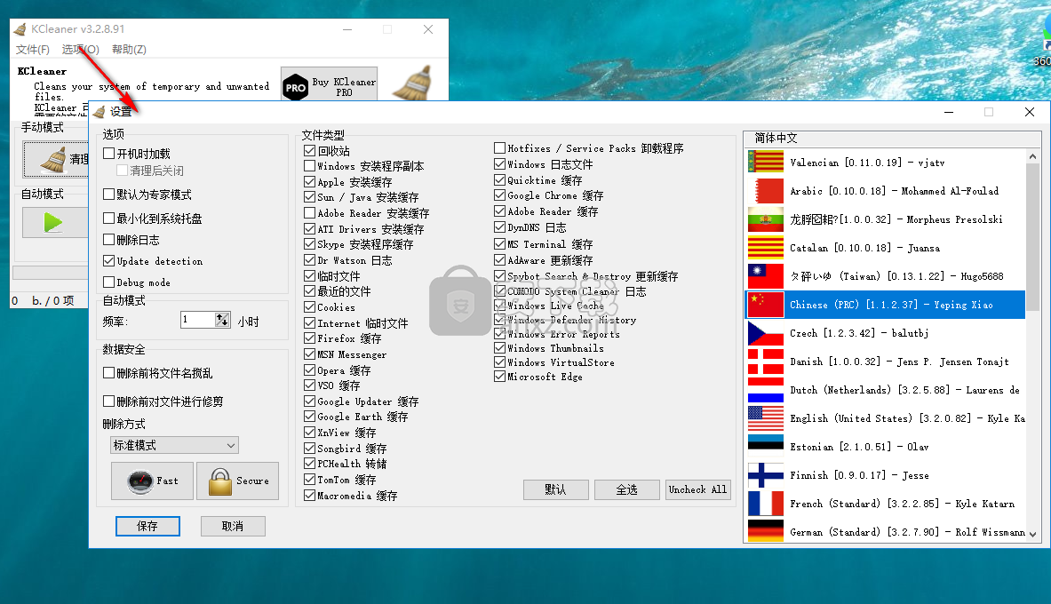The image size is (1051, 604).
Task: Enable the 开机时加载 checkbox
Action: (109, 154)
